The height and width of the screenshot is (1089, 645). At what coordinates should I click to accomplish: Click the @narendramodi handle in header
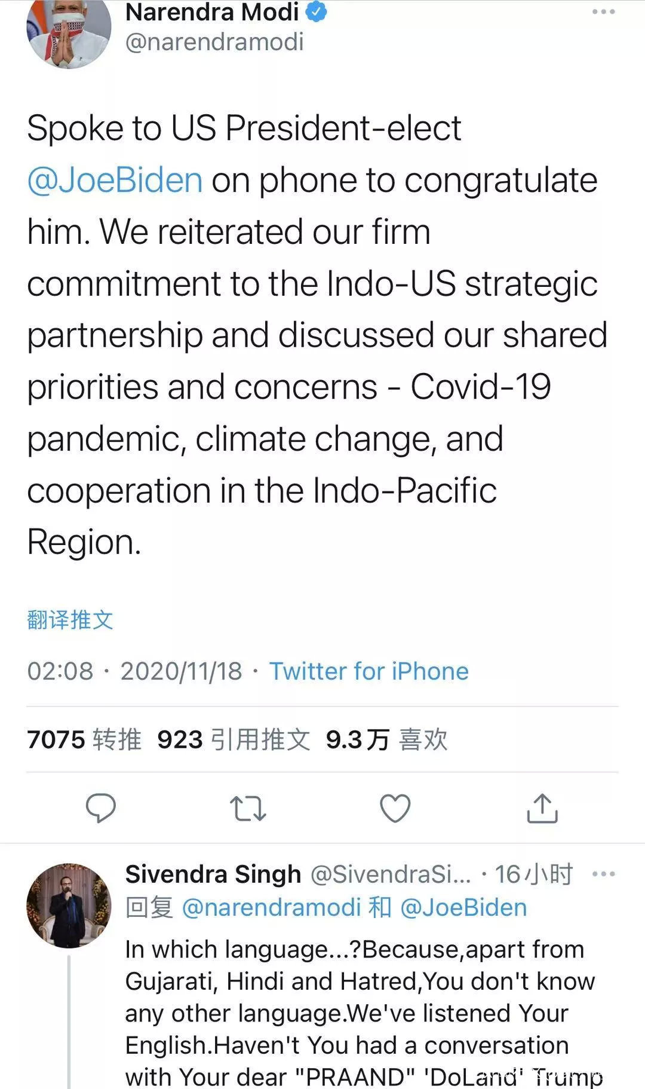tap(214, 42)
